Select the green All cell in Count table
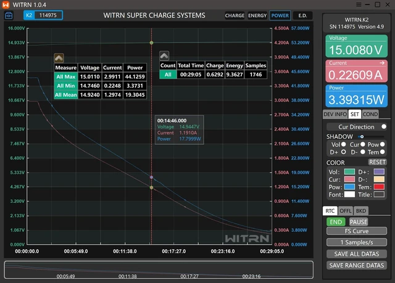 pos(168,75)
